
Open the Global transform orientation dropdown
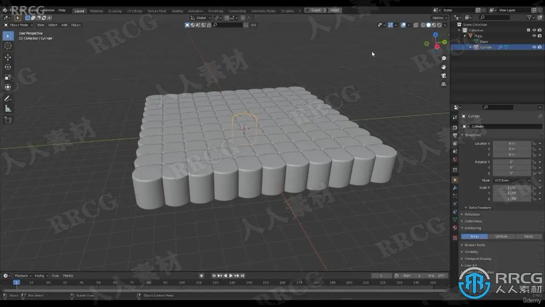point(201,18)
